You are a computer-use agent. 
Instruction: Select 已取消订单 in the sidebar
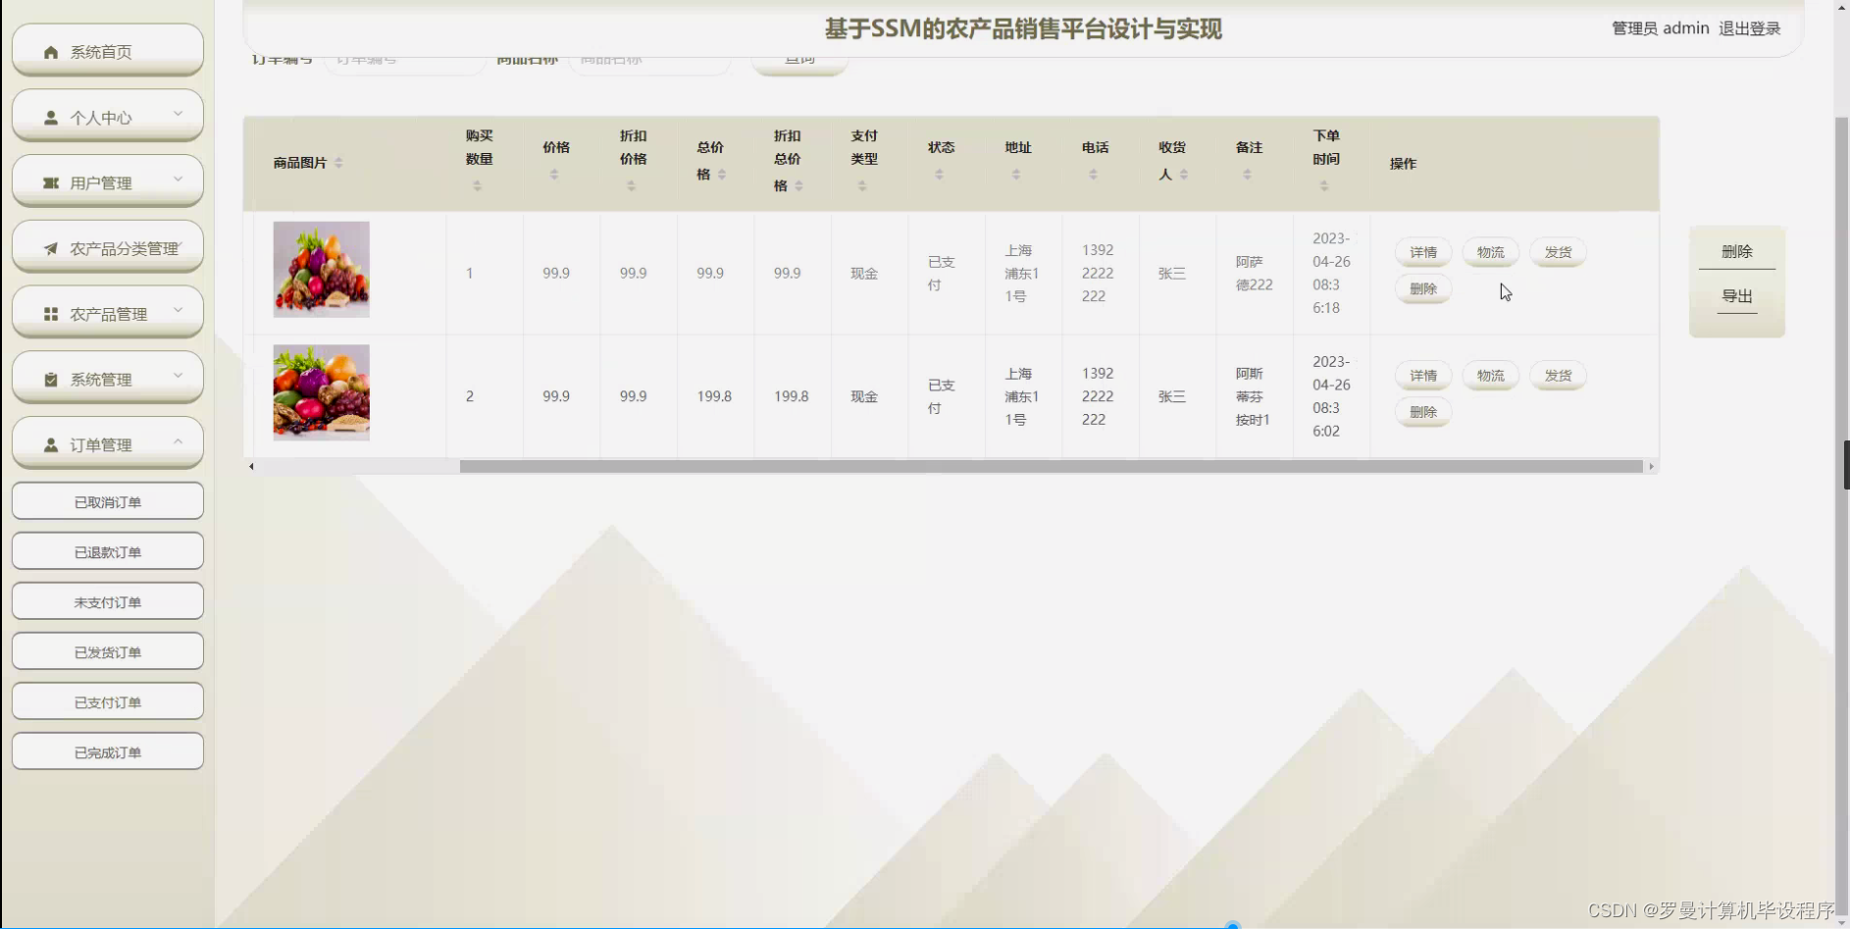click(x=107, y=501)
